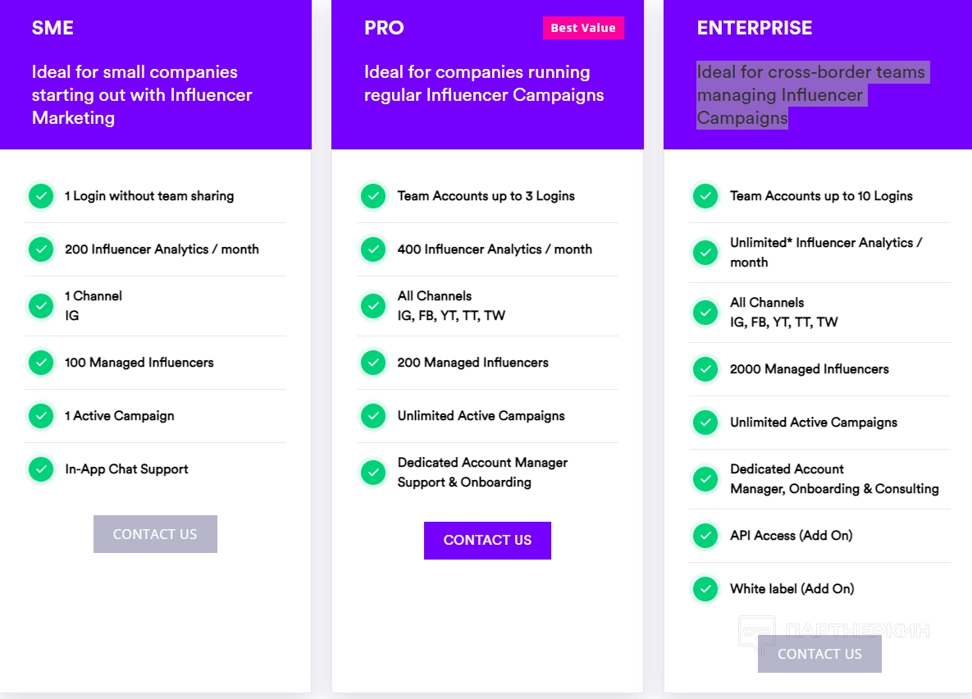Viewport: 972px width, 699px height.
Task: Click check icon beside PRO "Unlimited Active Campaigns"
Action: tap(373, 416)
